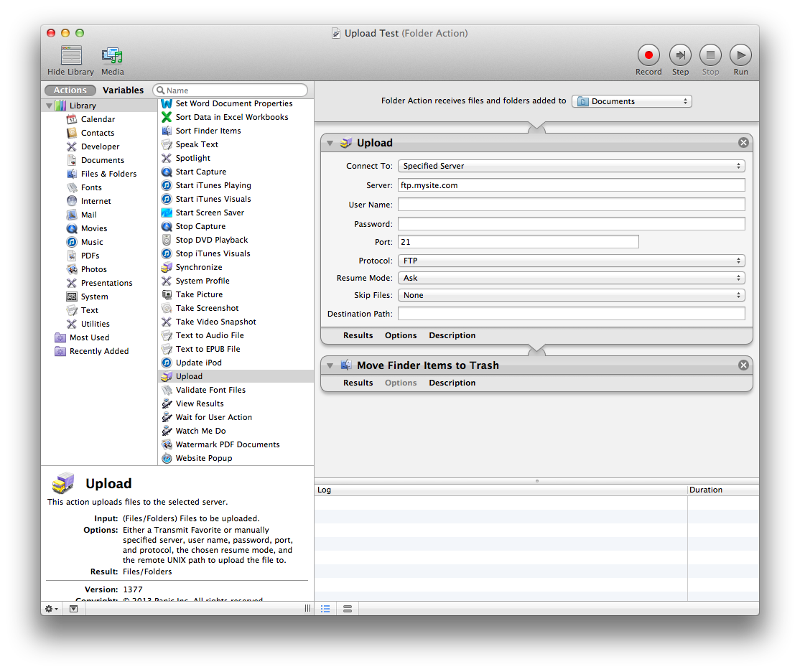The width and height of the screenshot is (800, 672).
Task: Click the Port field
Action: pos(518,242)
